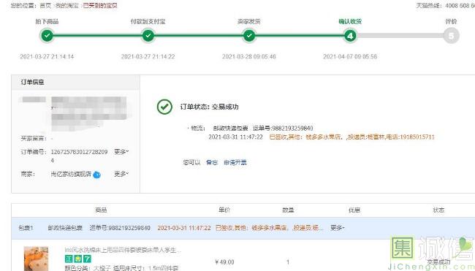Click the first step green checkmark circle
This screenshot has height=271, width=475.
point(47,36)
